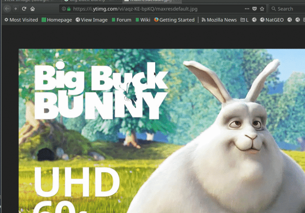Click the browser Back arrow button
The image size is (305, 213).
coord(7,9)
